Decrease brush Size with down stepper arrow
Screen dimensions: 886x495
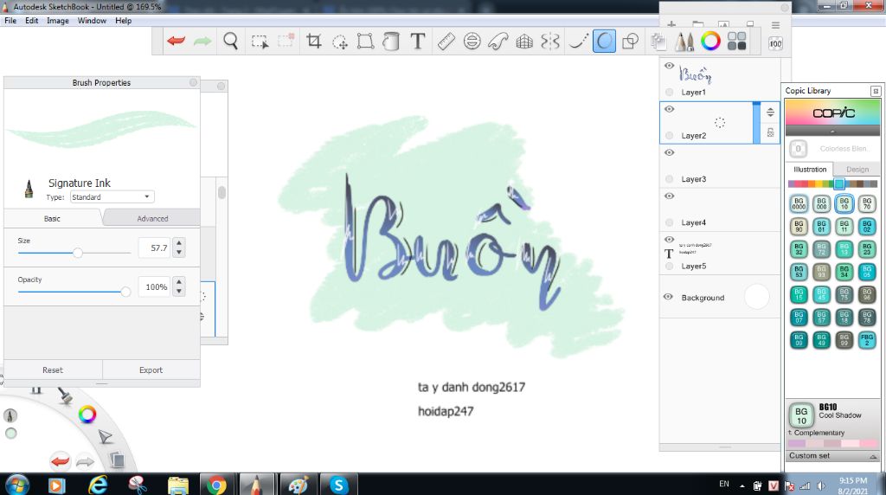coord(179,253)
